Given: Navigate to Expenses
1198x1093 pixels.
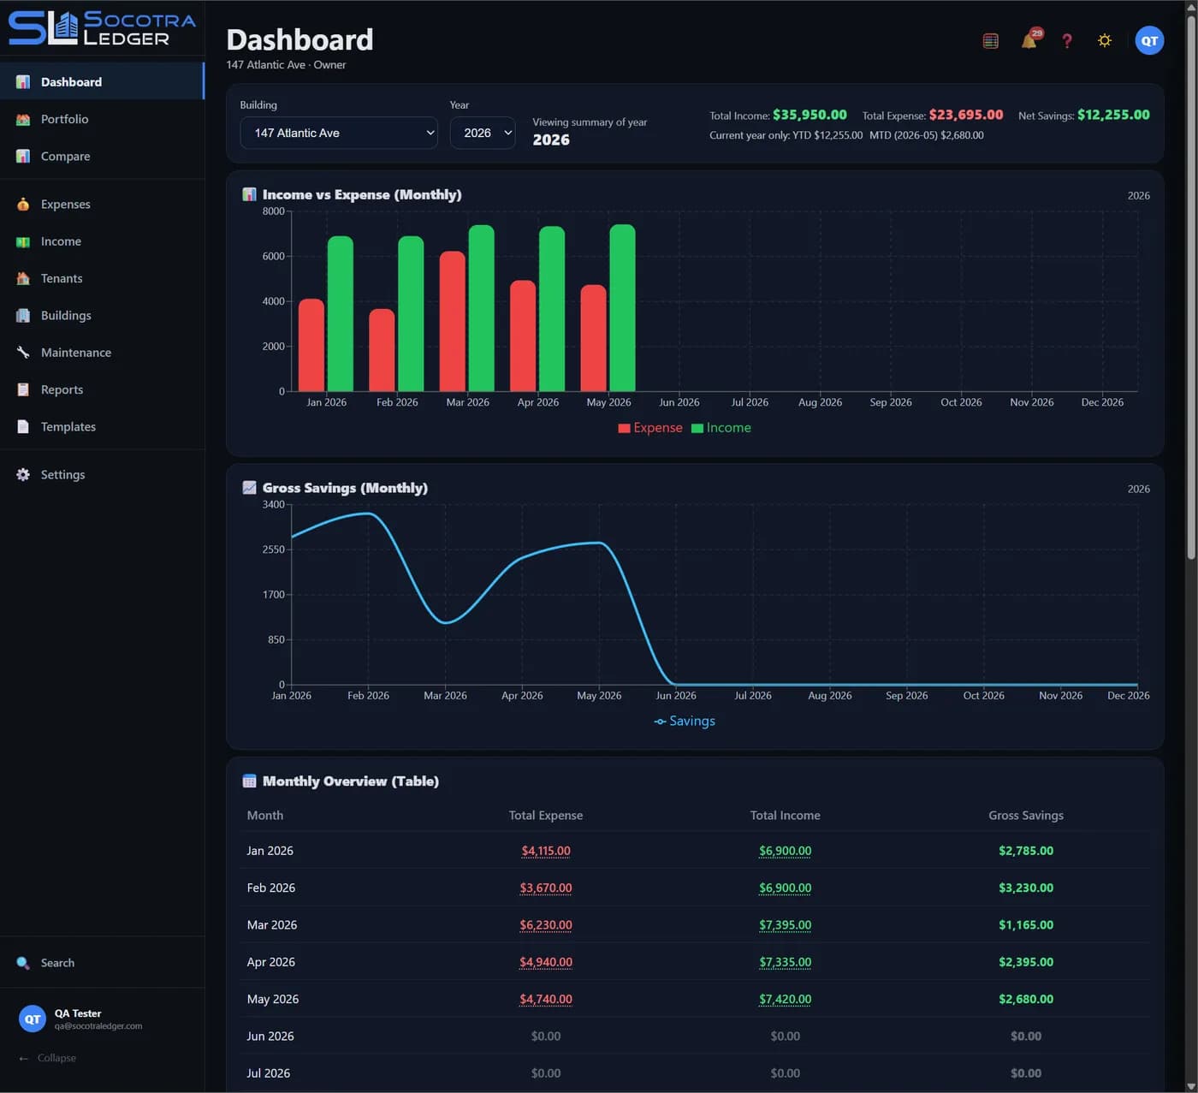Looking at the screenshot, I should coord(102,204).
